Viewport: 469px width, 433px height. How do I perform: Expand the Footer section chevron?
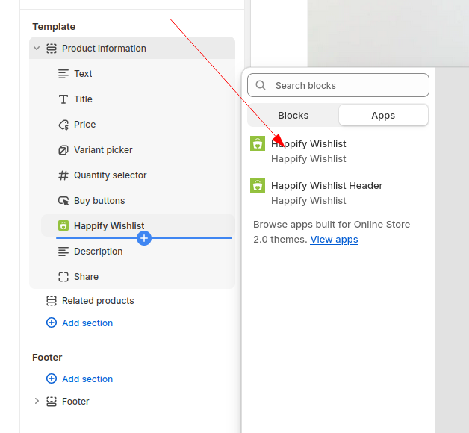[37, 401]
